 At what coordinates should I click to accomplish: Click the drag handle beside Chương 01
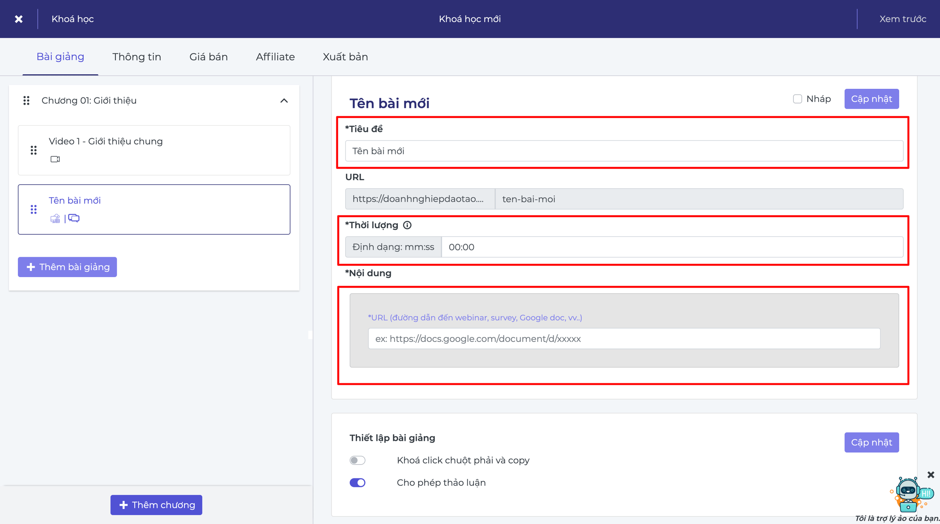click(27, 101)
